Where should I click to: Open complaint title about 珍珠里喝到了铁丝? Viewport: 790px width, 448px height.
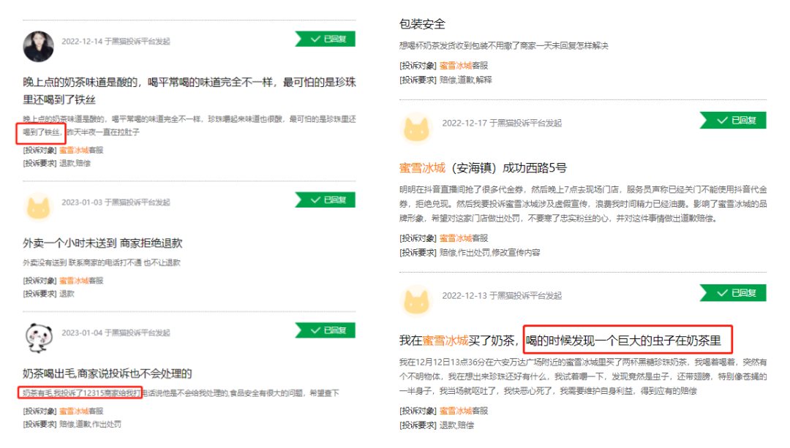pos(189,91)
